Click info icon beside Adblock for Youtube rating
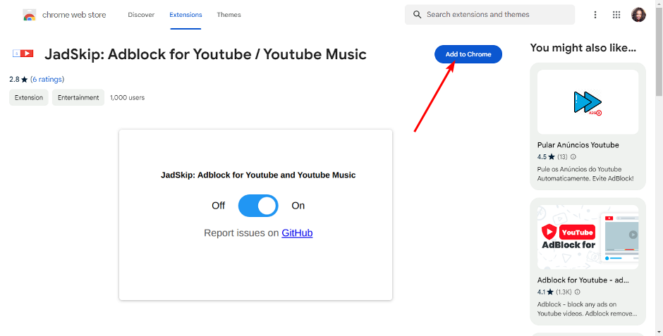Viewport: 663px width, 336px height. tap(578, 292)
